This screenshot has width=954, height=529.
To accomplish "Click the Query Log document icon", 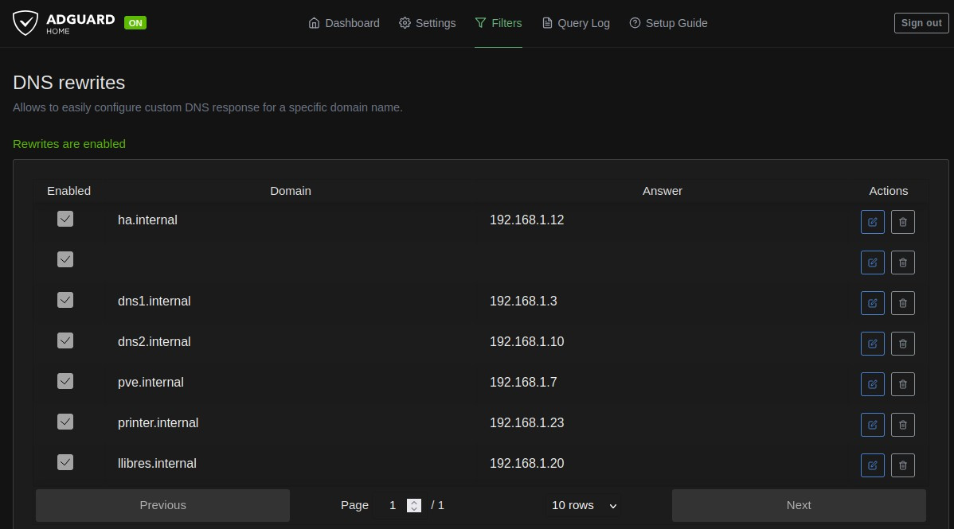I will [x=546, y=23].
